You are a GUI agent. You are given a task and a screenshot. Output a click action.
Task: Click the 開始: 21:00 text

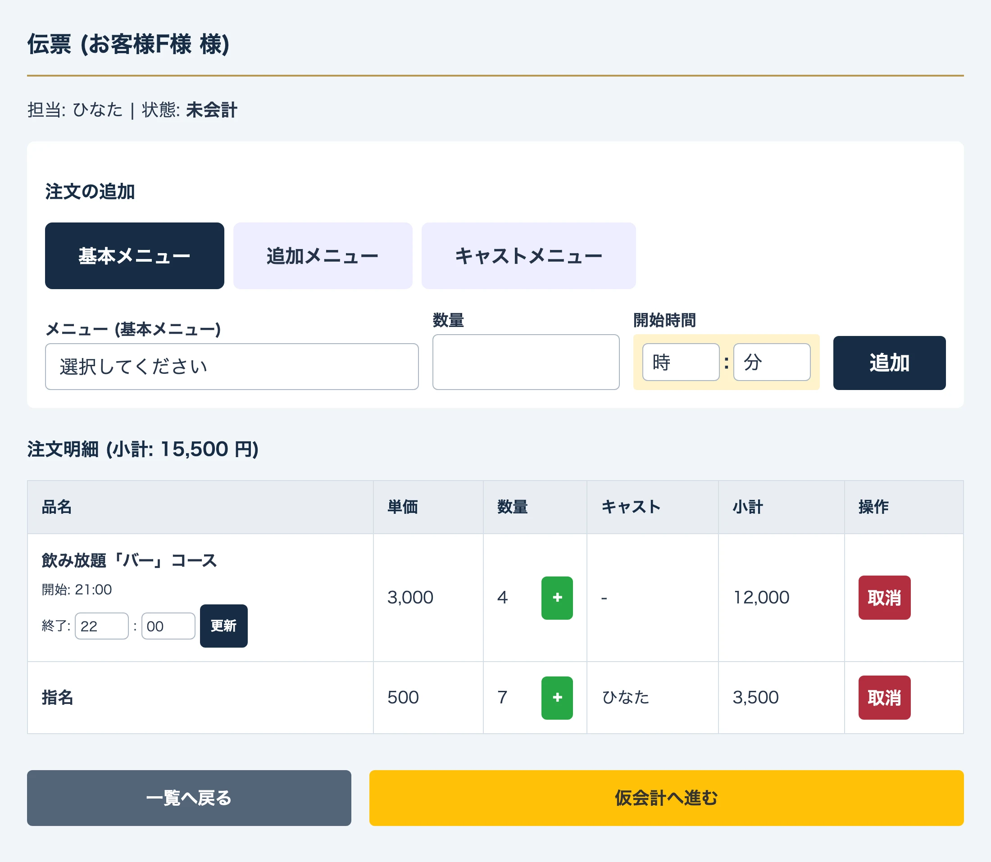pos(77,590)
